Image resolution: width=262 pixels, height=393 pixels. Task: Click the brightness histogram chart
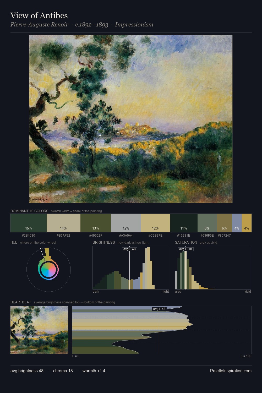(131, 268)
